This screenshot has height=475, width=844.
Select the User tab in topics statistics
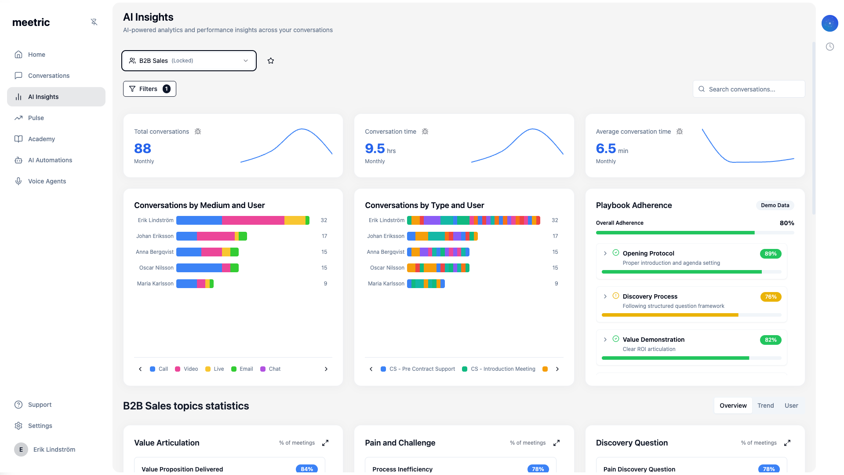[791, 406]
